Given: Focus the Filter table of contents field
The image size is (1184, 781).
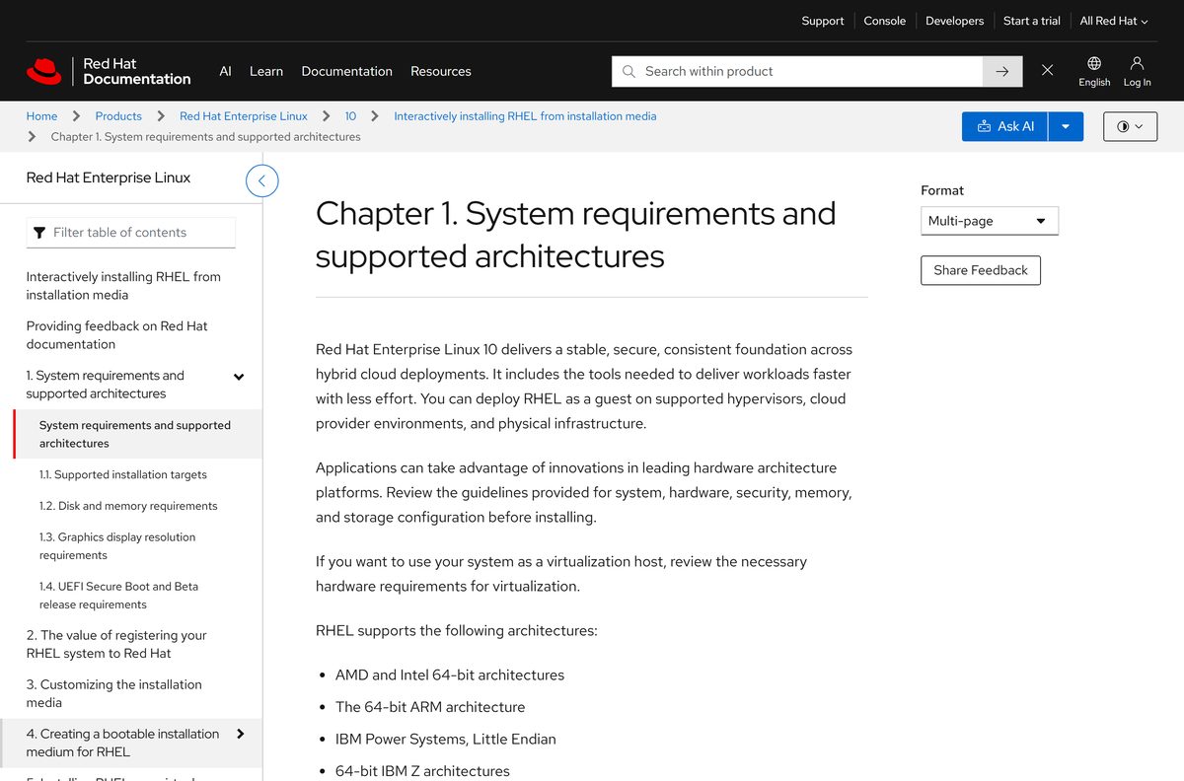Looking at the screenshot, I should pos(131,233).
